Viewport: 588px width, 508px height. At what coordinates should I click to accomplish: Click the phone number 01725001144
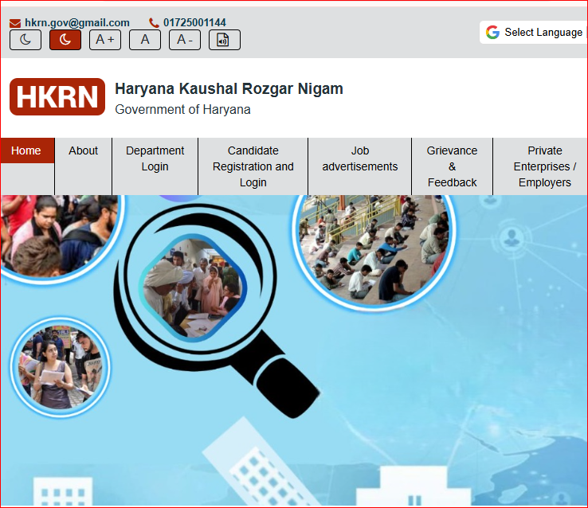[194, 22]
